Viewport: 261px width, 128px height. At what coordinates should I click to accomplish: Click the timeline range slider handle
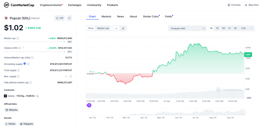coord(243,112)
